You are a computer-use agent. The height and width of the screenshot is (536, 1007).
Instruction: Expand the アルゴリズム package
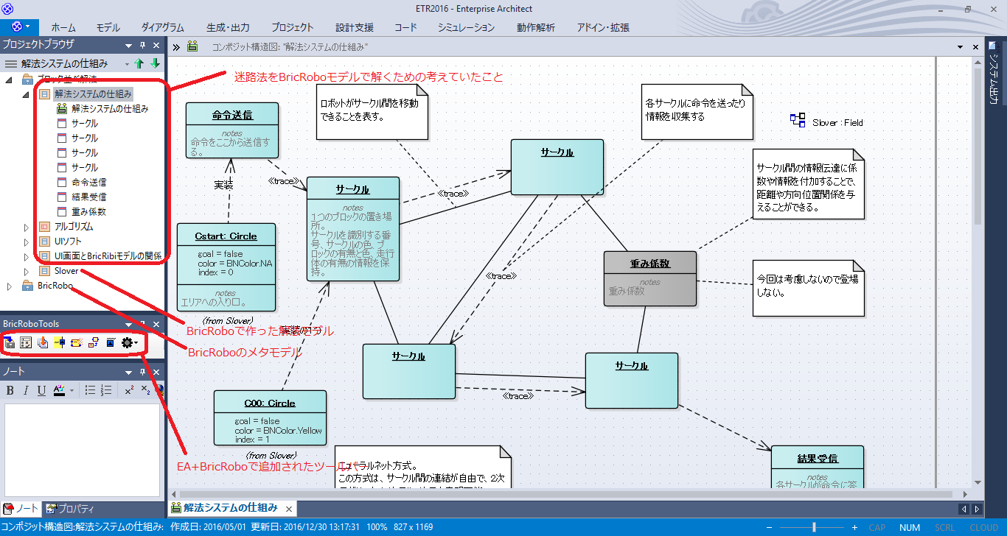click(27, 227)
